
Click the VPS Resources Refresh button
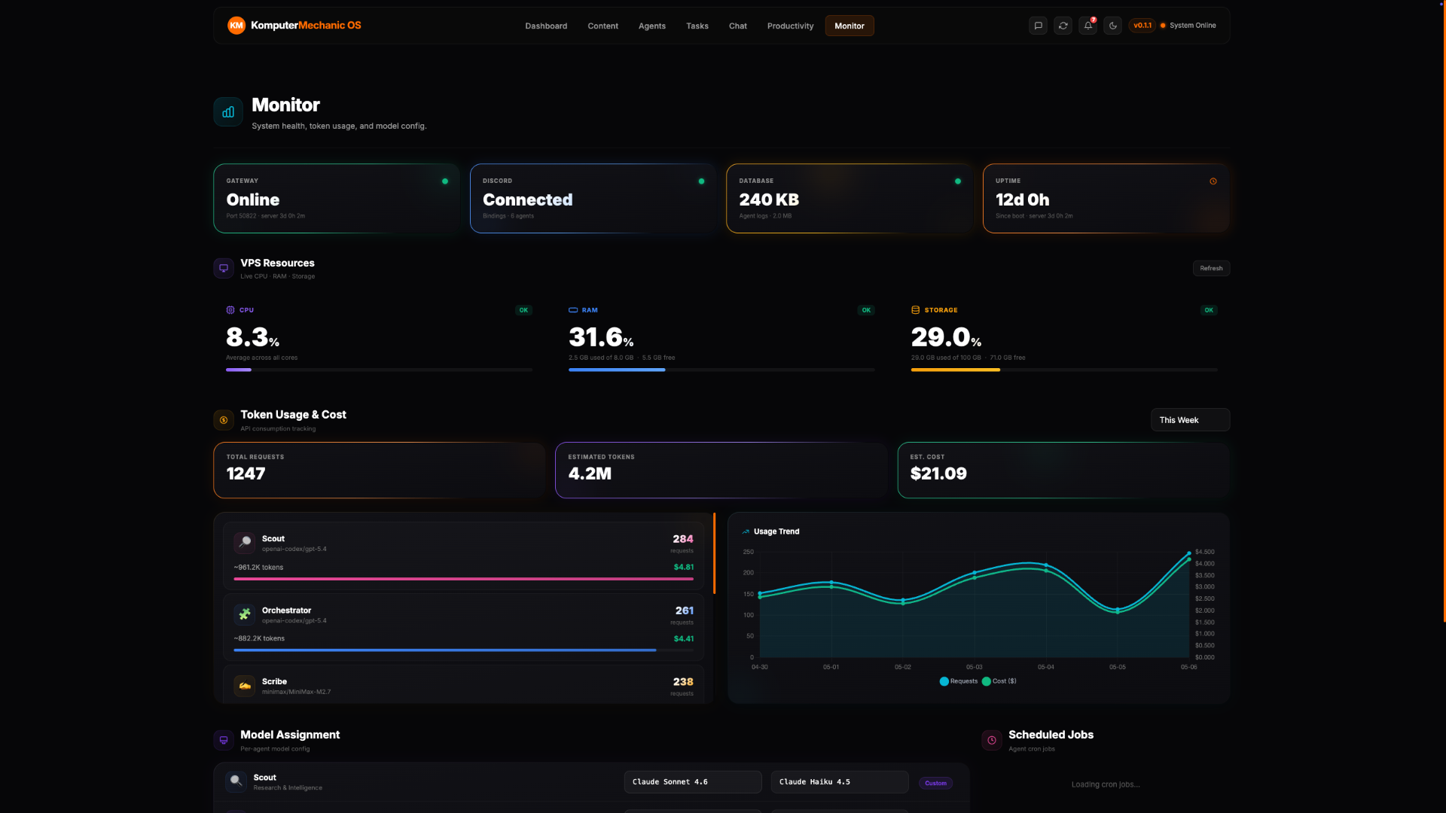tap(1211, 268)
